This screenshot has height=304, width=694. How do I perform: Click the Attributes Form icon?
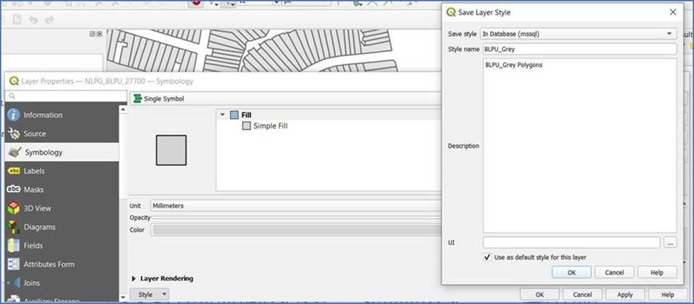(14, 264)
